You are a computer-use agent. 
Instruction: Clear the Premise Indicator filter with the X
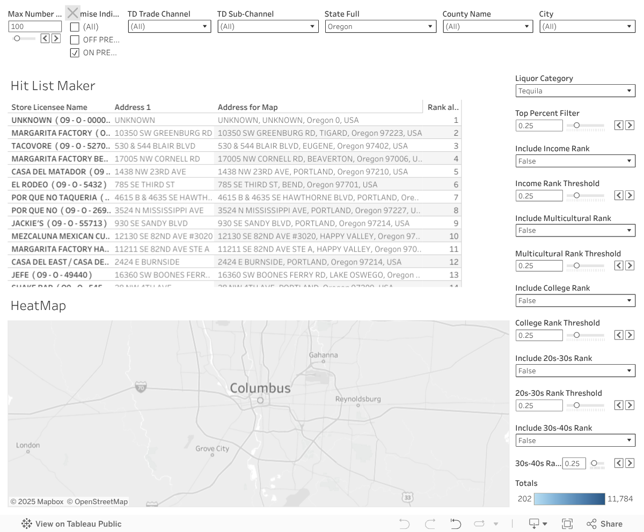click(72, 12)
